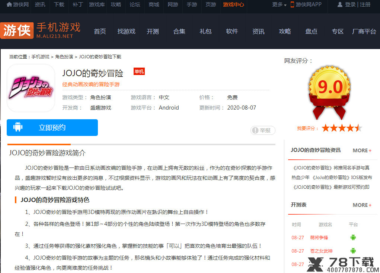The image size is (380, 273).
Task: Open 论坛 in the top bar
Action: (135, 4)
